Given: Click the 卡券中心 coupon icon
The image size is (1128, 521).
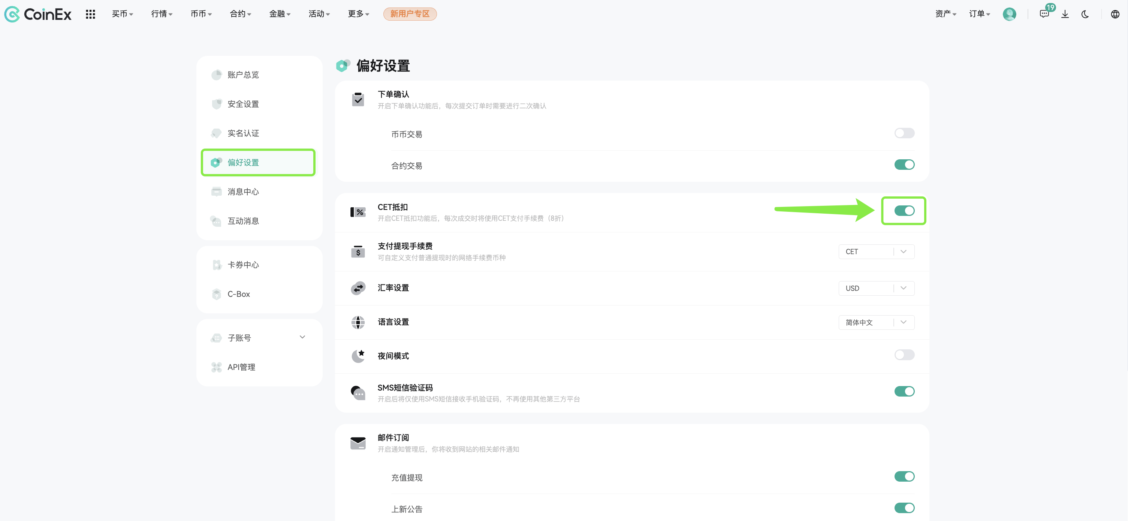Looking at the screenshot, I should (216, 265).
